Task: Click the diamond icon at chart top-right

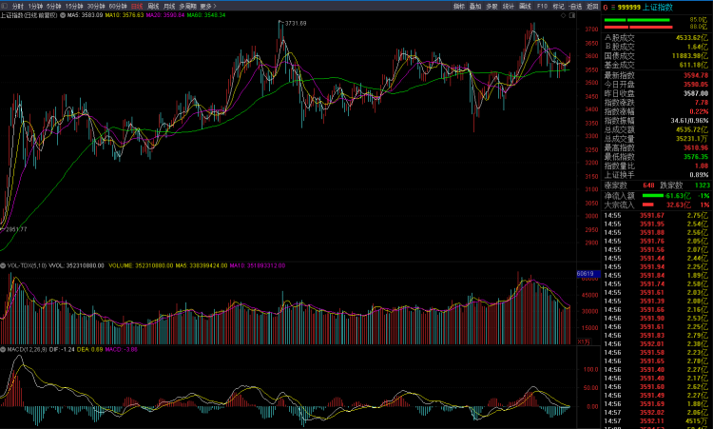Action: point(562,16)
